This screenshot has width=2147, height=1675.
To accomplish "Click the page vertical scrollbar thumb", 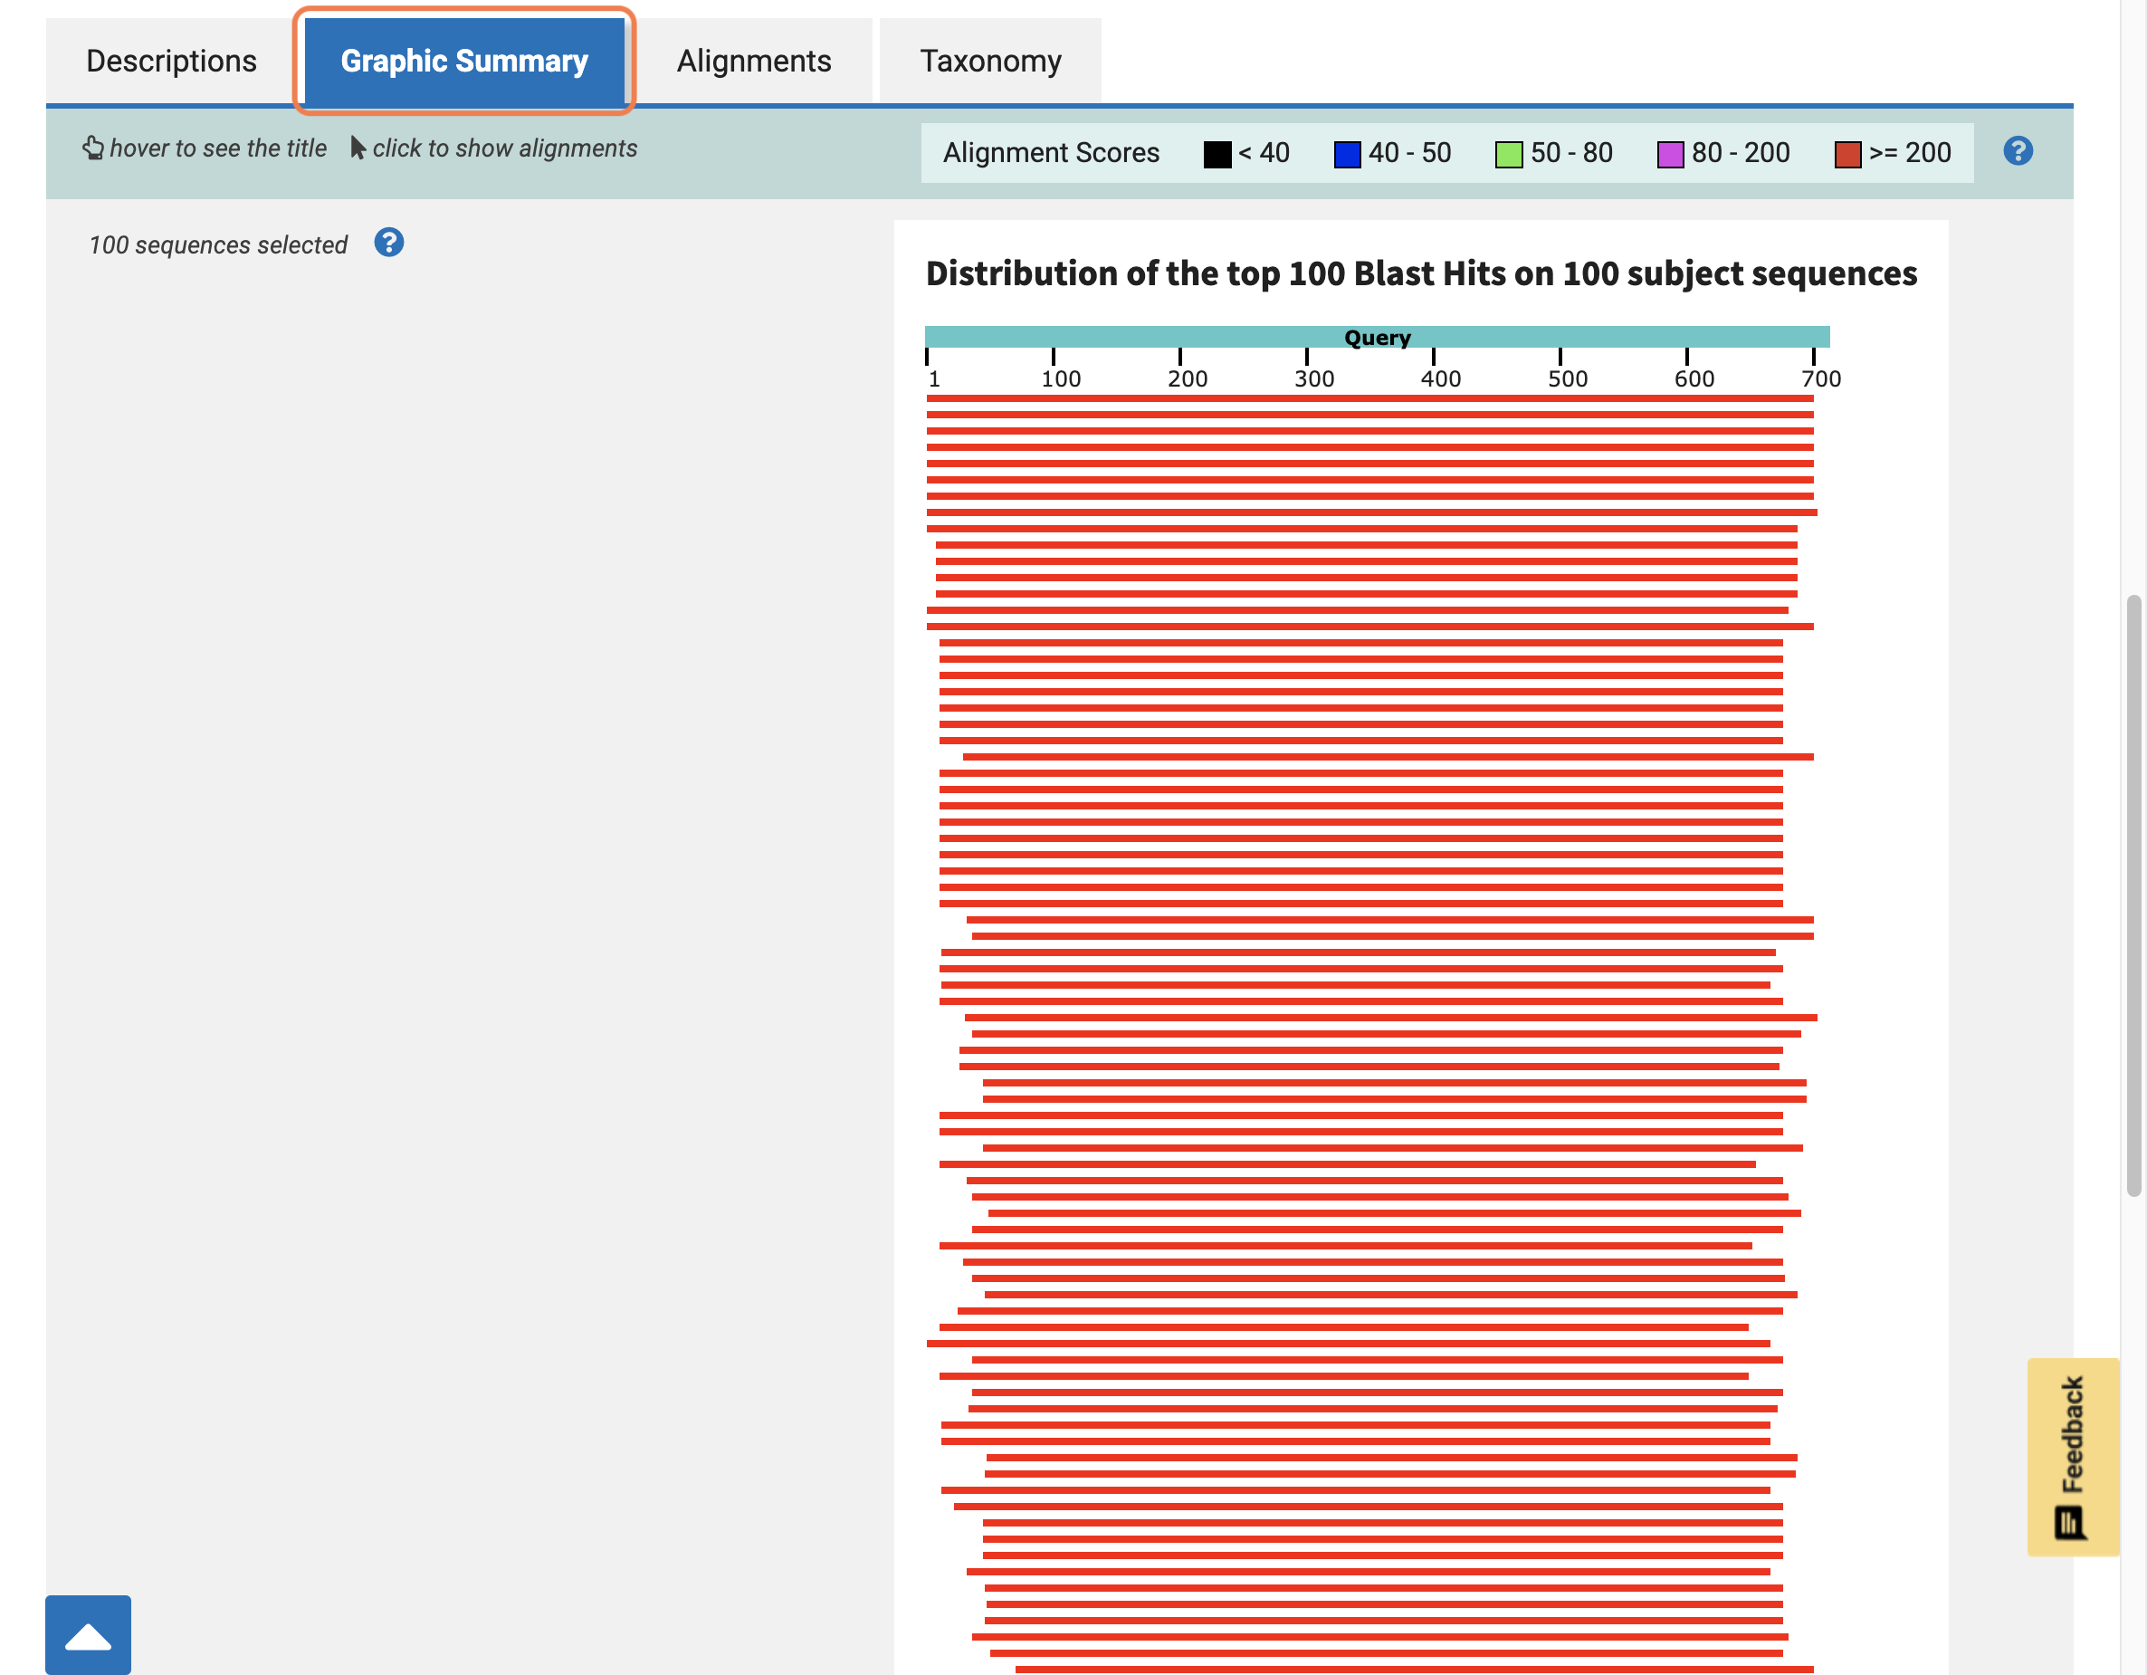I will (x=2133, y=895).
